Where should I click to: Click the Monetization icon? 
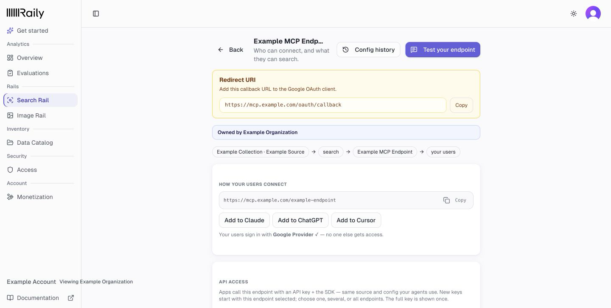[10, 197]
